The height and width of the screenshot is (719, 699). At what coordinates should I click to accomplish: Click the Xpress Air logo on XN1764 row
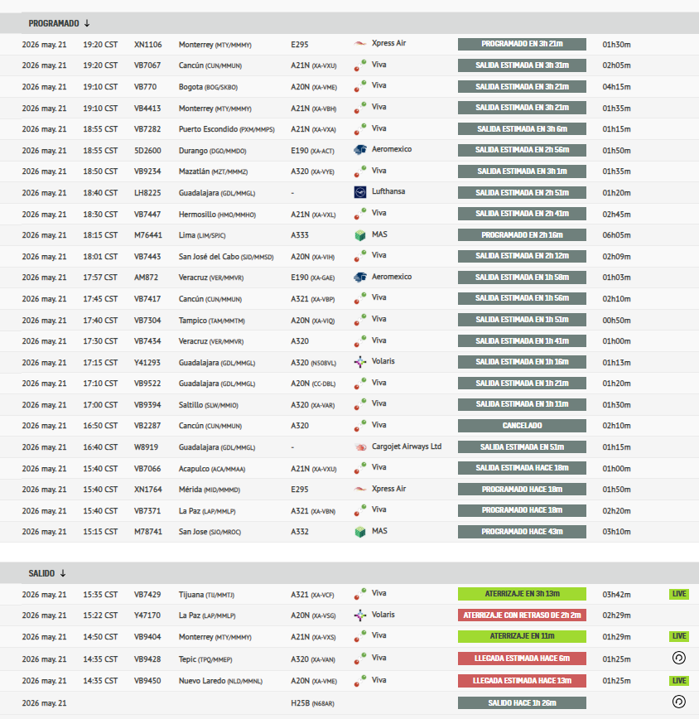[360, 490]
